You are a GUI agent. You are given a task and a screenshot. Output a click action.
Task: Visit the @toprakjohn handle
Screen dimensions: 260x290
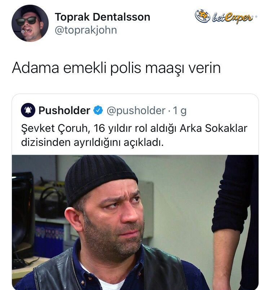[86, 30]
